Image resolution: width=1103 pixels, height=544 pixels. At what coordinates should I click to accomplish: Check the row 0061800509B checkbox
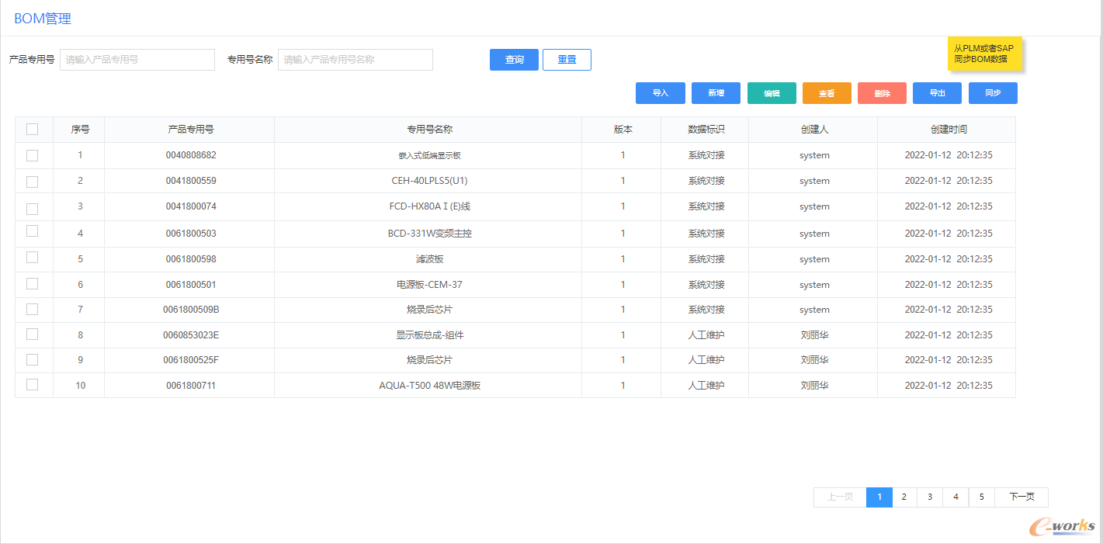click(32, 309)
